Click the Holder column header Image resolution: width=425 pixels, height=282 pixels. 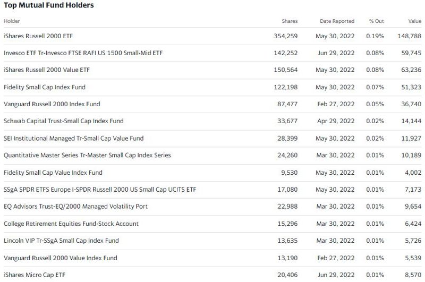tap(11, 21)
